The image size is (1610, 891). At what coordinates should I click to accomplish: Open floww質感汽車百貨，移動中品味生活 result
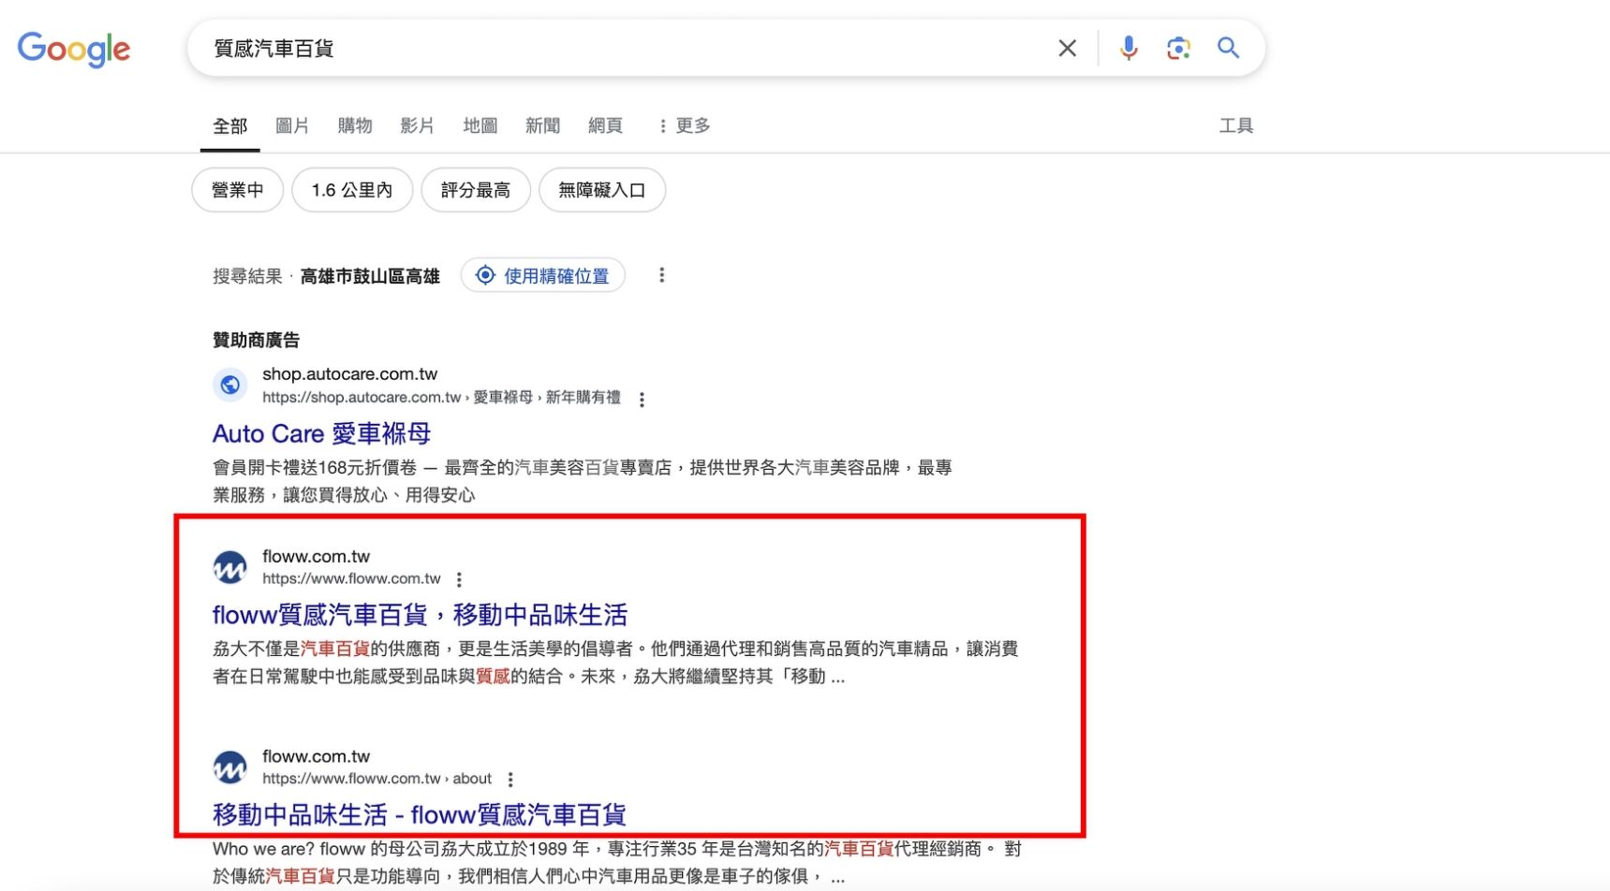(420, 615)
